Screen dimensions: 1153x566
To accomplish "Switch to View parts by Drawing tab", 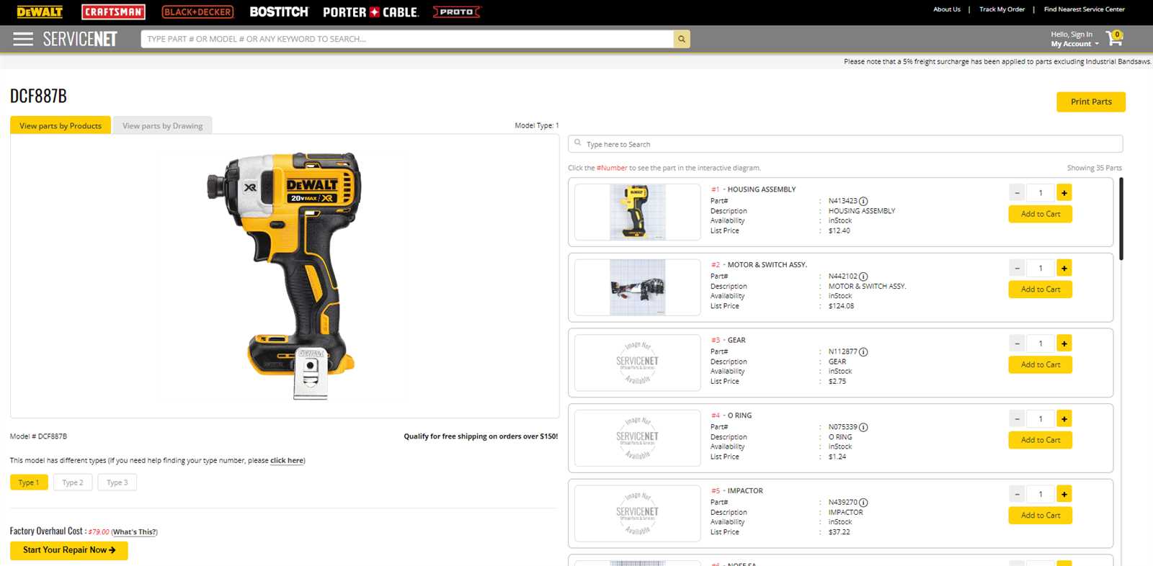I will (162, 125).
